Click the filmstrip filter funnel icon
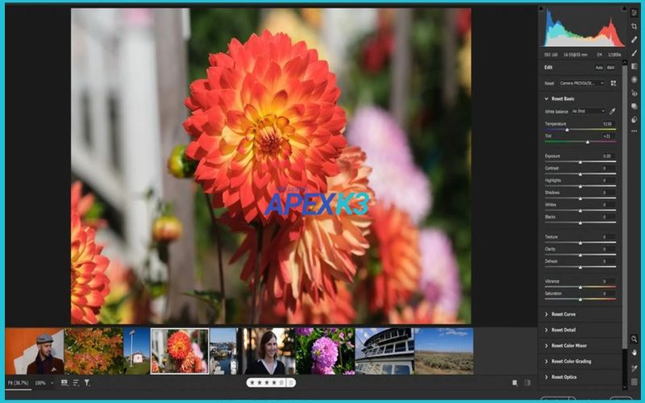Viewport: 645px width, 403px height. [x=87, y=383]
